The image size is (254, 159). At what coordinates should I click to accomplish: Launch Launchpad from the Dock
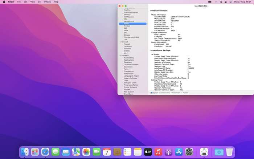[35, 152]
